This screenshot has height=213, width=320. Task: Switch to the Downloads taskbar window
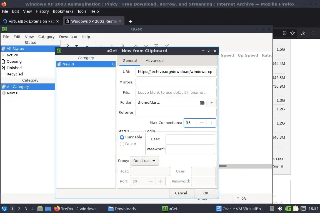122,209
